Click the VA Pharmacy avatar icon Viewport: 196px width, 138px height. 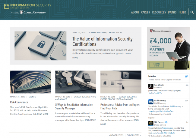pyautogui.click(x=150, y=102)
